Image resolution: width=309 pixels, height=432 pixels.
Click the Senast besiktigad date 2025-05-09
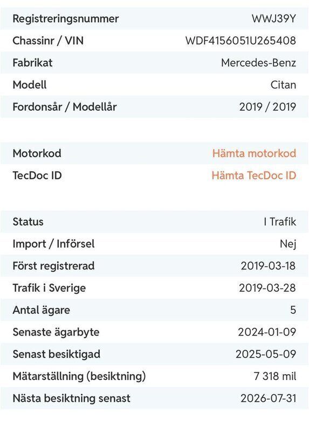pyautogui.click(x=266, y=354)
